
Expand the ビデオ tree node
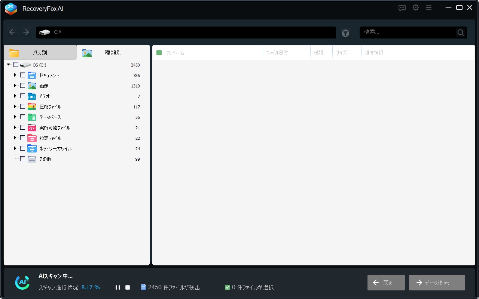pyautogui.click(x=15, y=96)
